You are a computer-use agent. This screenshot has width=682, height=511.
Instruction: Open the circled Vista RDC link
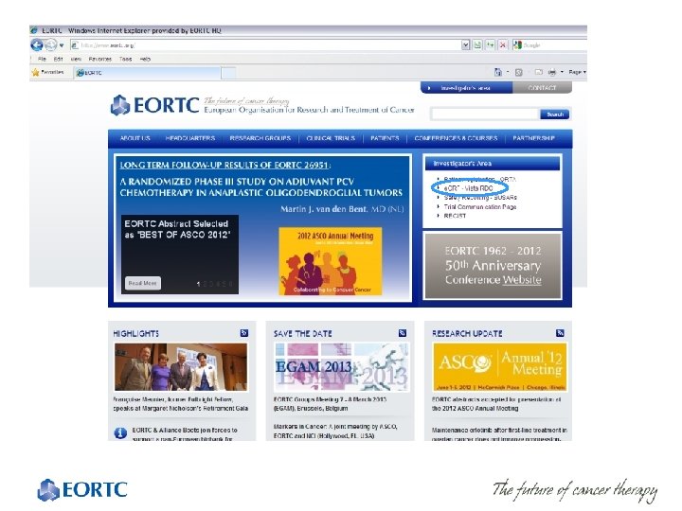pos(469,188)
